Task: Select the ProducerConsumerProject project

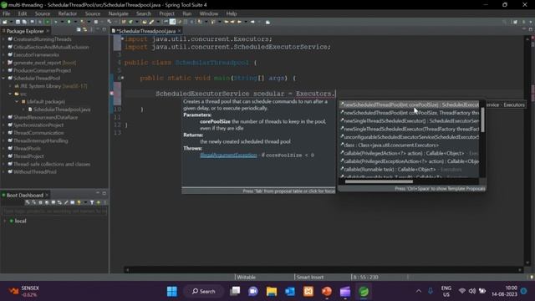Action: [42, 70]
